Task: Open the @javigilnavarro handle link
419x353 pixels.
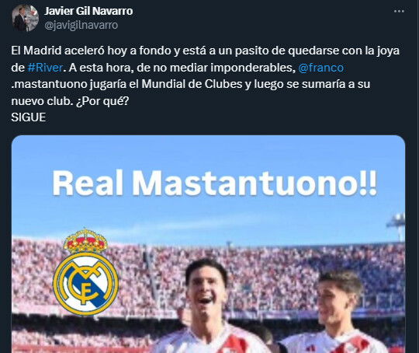Action: pyautogui.click(x=81, y=25)
